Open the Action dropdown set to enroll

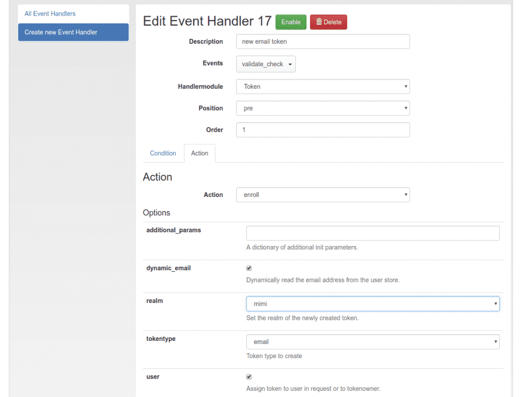pyautogui.click(x=323, y=194)
